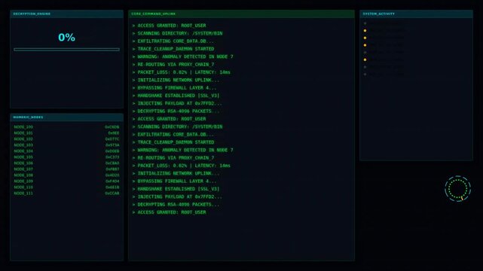
Task: Select NODE_104 in the nodes list
Action: 66,151
